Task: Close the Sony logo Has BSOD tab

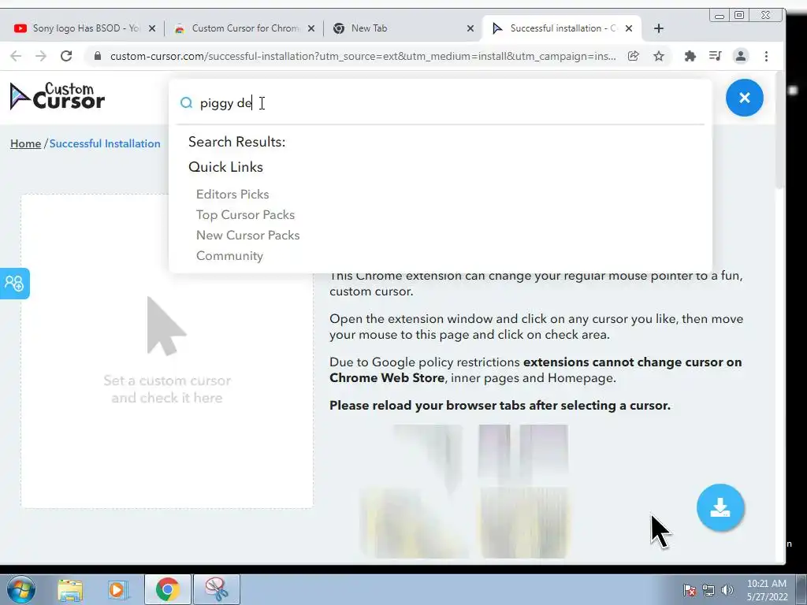Action: (152, 28)
